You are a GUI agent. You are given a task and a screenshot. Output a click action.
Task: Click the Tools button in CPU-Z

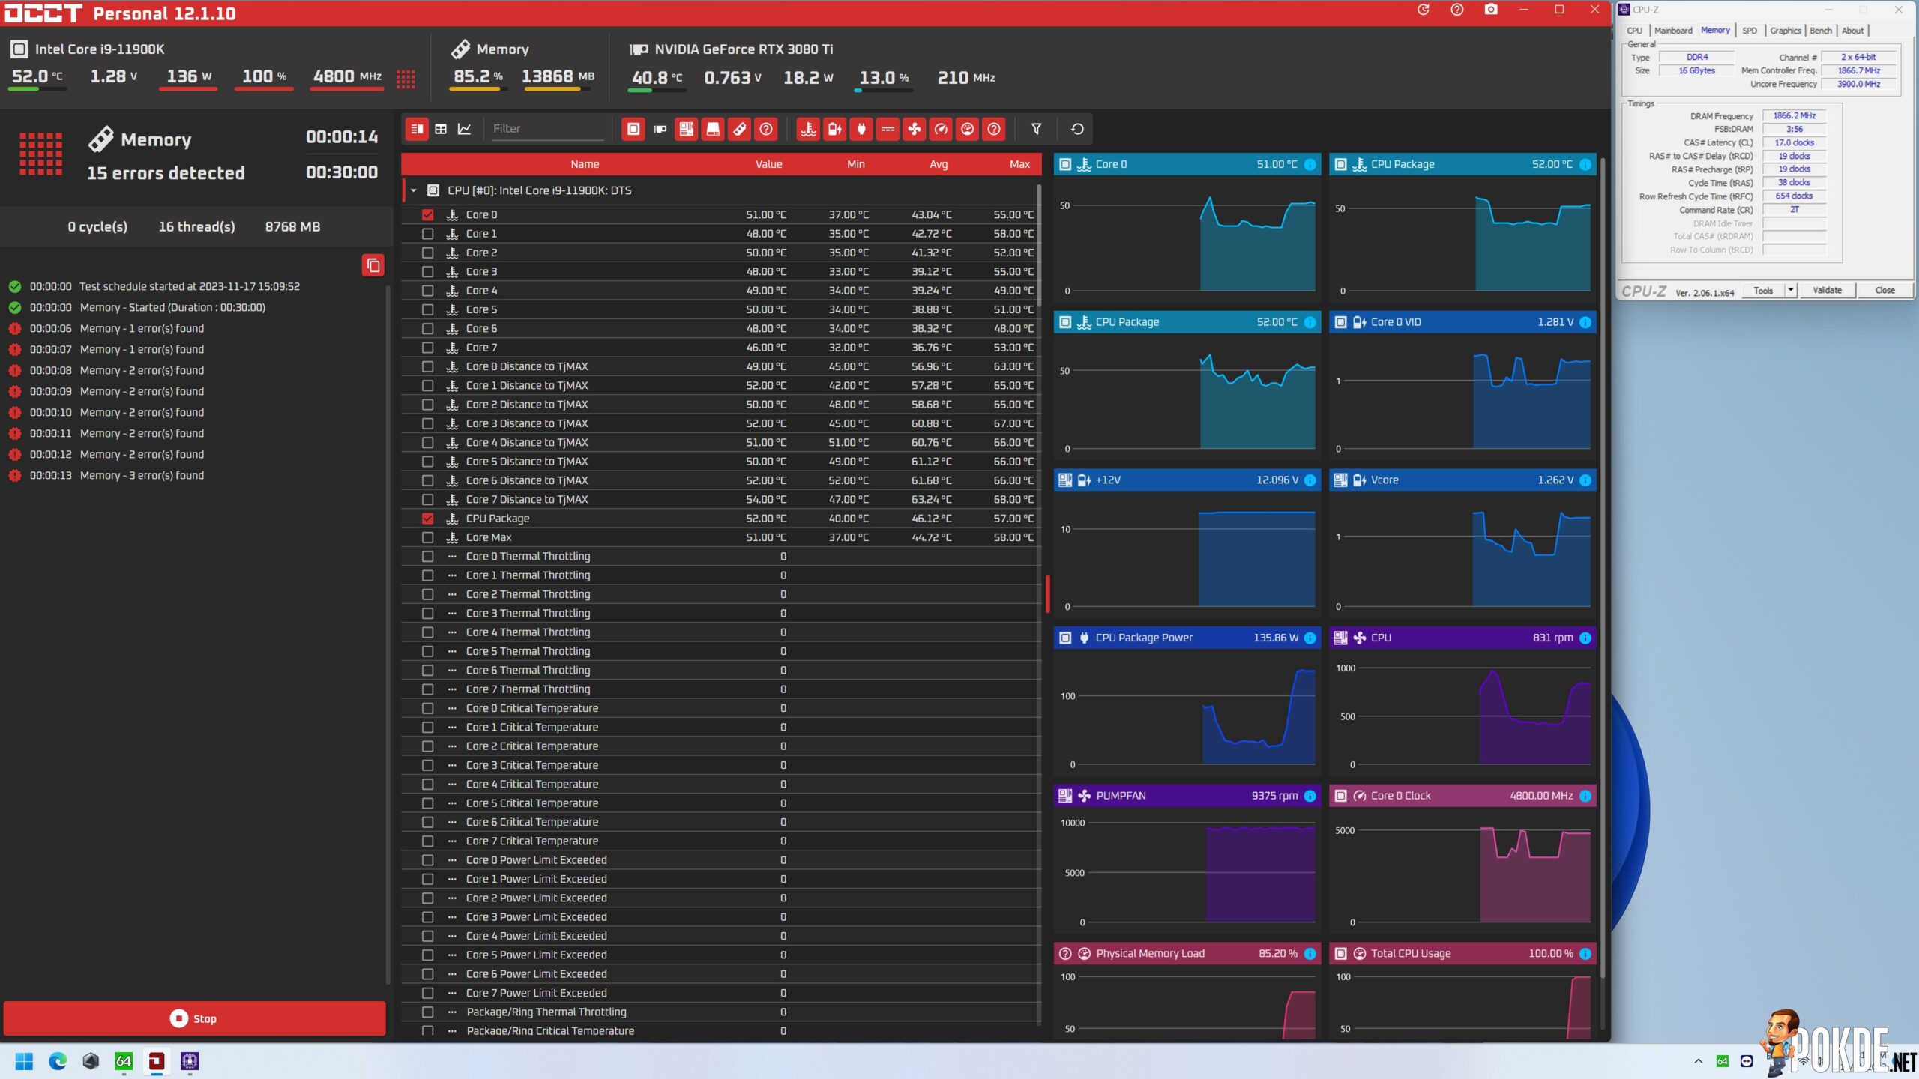[1763, 290]
